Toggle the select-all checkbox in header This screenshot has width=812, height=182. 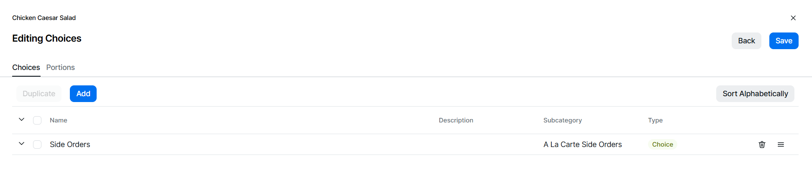pyautogui.click(x=37, y=120)
